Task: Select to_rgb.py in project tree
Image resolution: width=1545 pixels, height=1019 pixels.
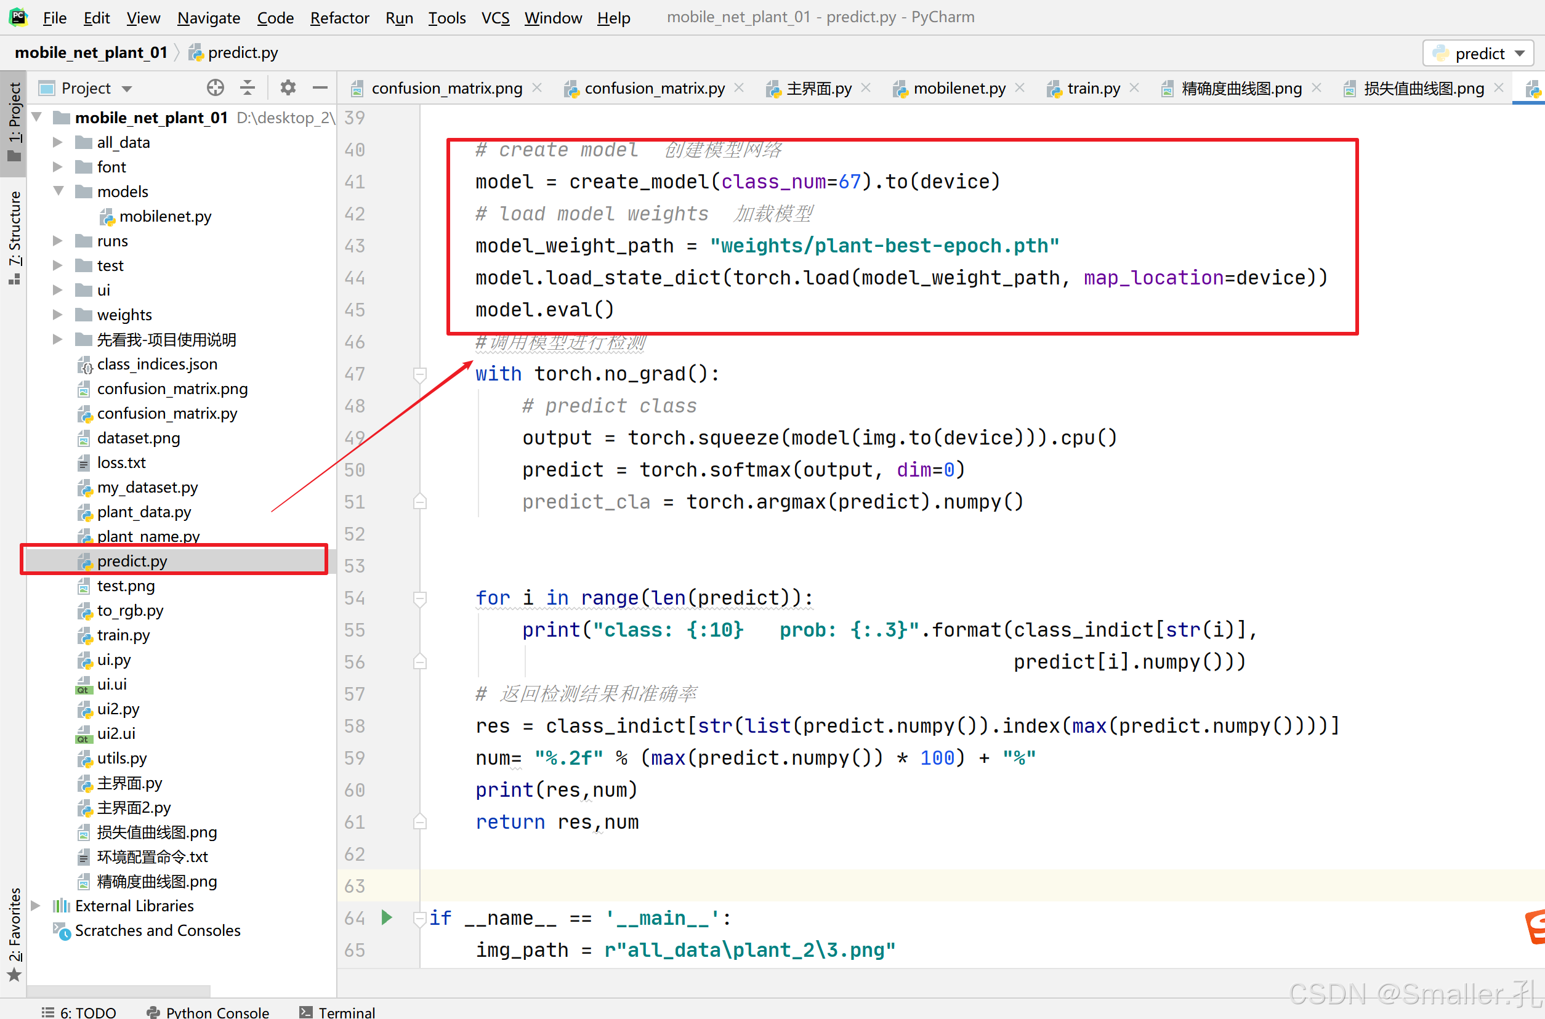Action: coord(130,610)
